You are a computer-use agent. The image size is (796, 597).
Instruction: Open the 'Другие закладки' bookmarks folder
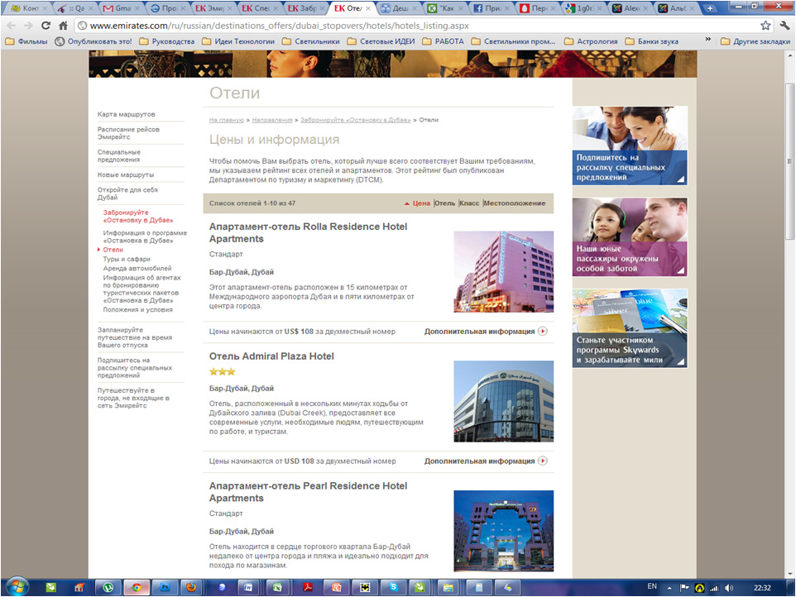pyautogui.click(x=755, y=41)
